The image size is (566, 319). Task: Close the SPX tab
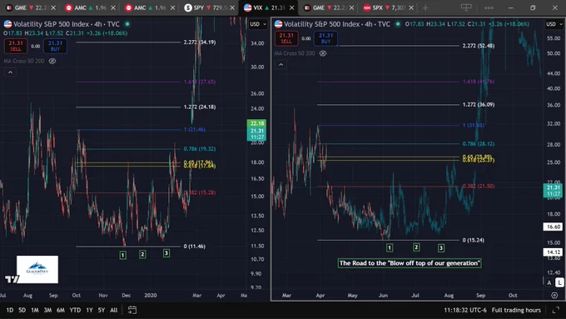click(411, 7)
